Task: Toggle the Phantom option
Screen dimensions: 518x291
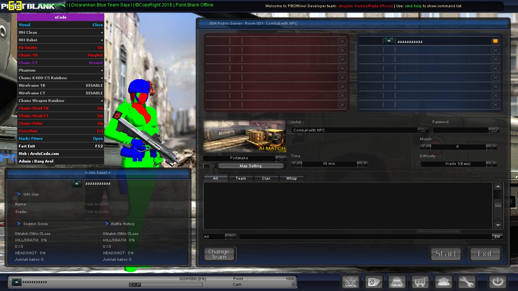Action: tap(61, 70)
